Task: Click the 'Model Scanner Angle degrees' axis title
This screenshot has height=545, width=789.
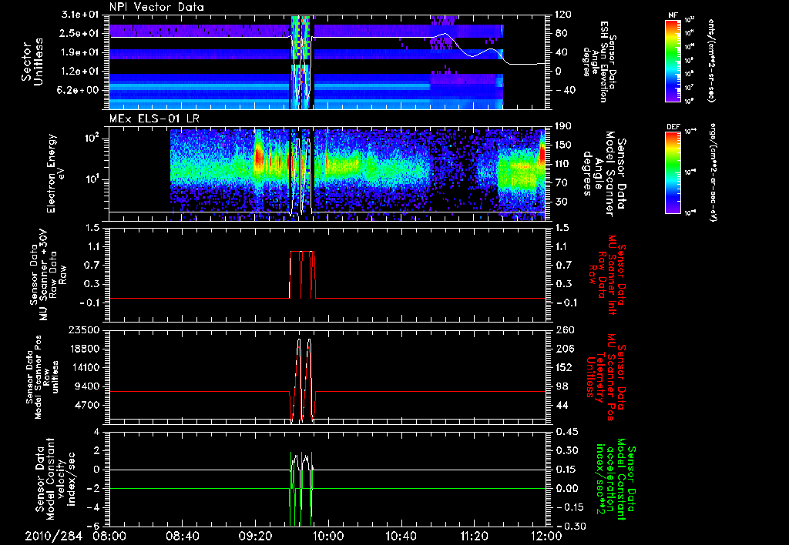Action: pyautogui.click(x=605, y=174)
